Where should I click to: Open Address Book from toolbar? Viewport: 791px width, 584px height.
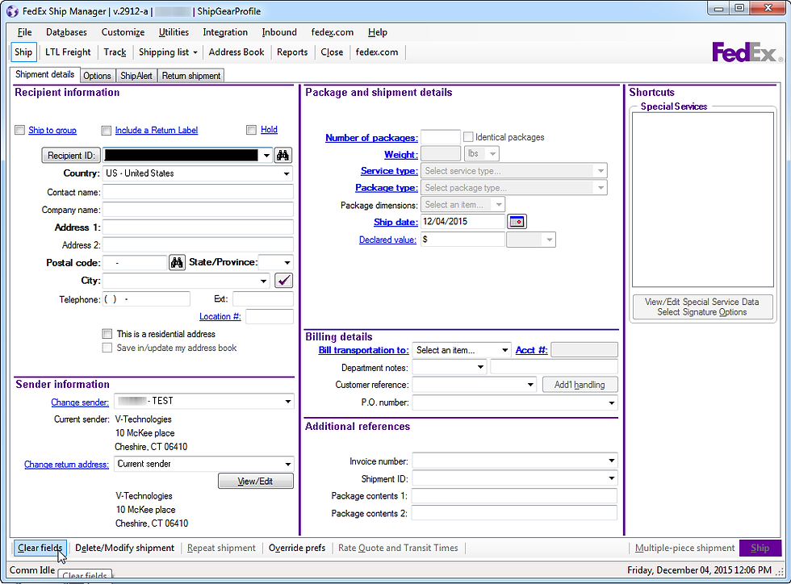(236, 52)
